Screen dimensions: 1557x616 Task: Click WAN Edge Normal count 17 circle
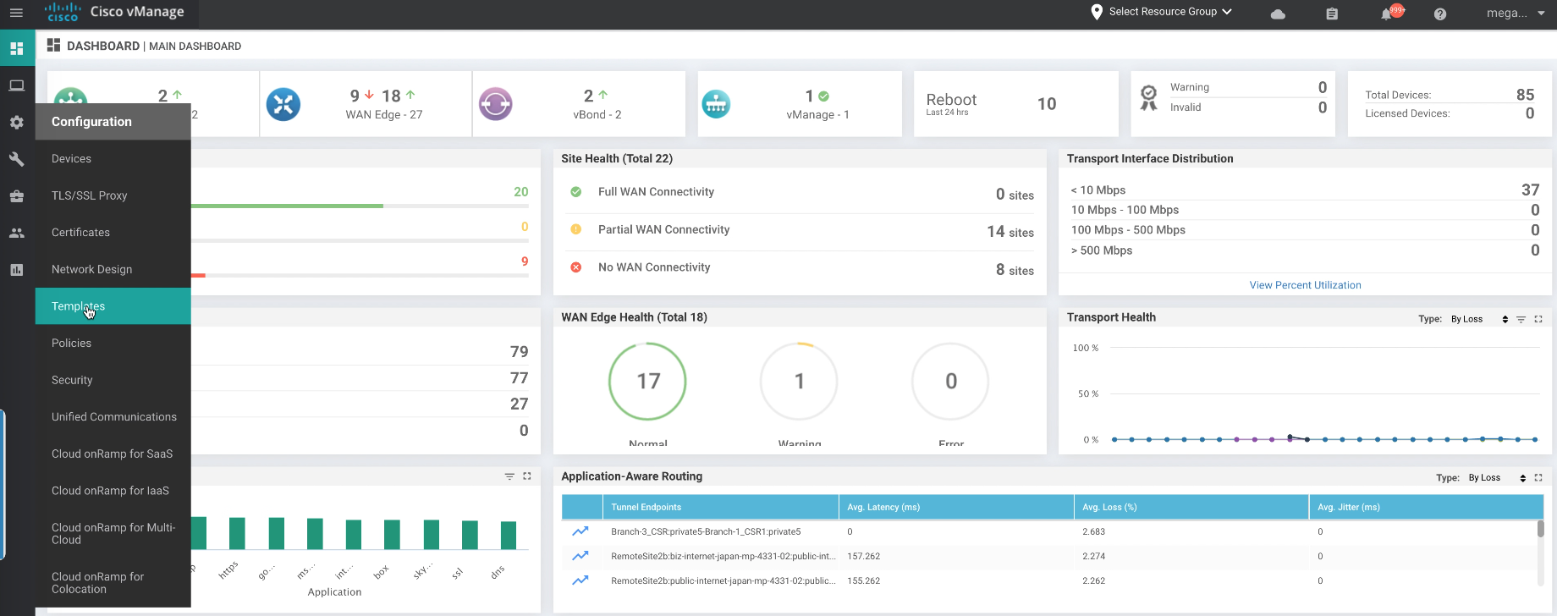(647, 381)
